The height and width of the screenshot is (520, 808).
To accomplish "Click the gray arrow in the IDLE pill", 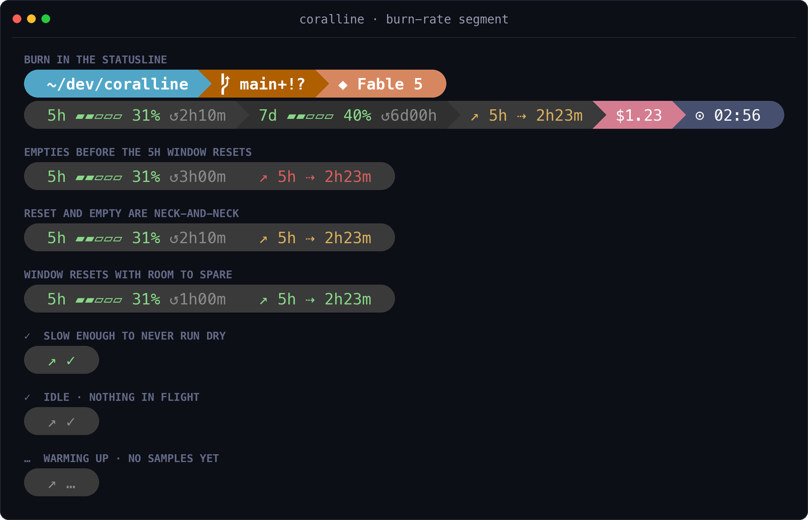I will pyautogui.click(x=52, y=423).
